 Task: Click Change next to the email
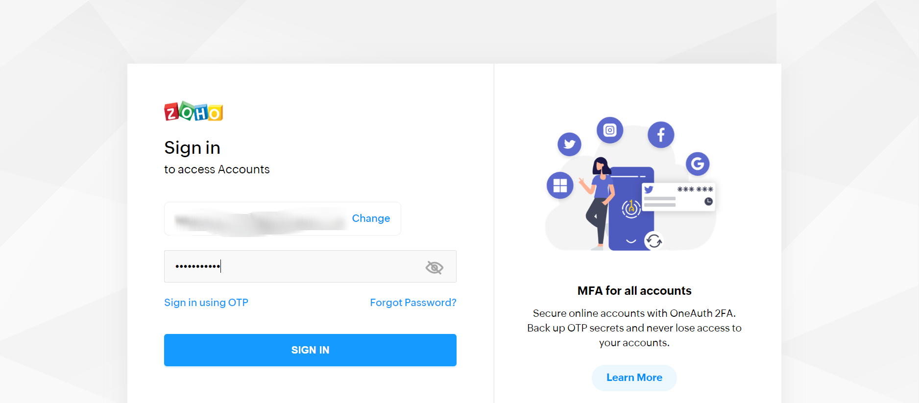(371, 218)
